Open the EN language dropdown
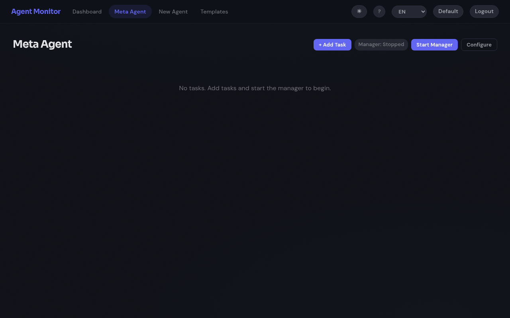Screen dimensions: 510x318 (x=409, y=12)
